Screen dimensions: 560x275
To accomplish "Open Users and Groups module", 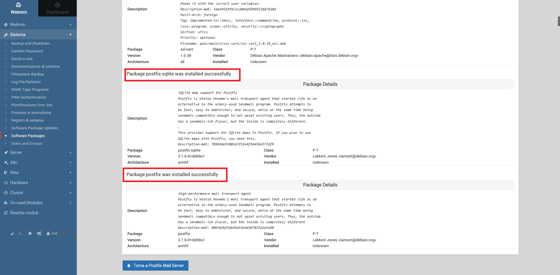I will tap(27, 143).
